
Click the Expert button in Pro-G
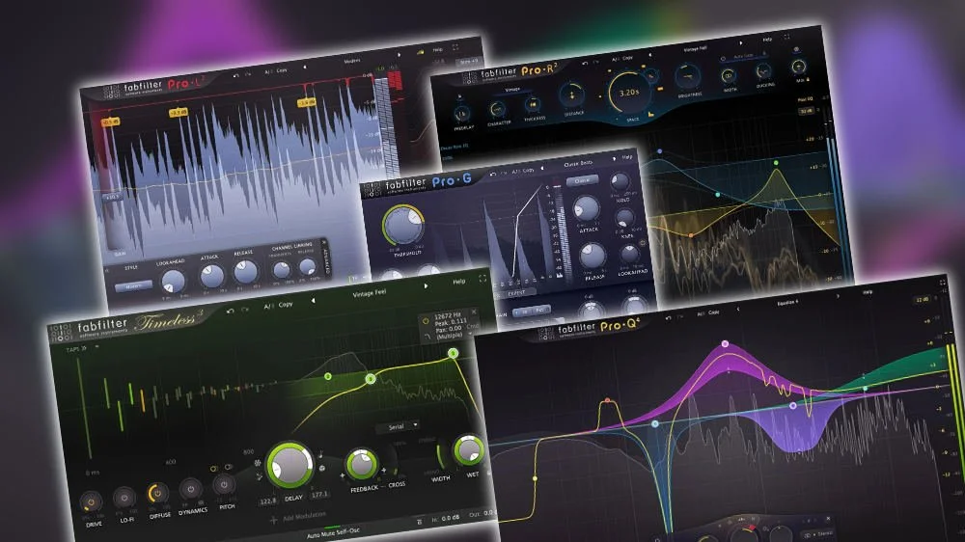(x=516, y=294)
